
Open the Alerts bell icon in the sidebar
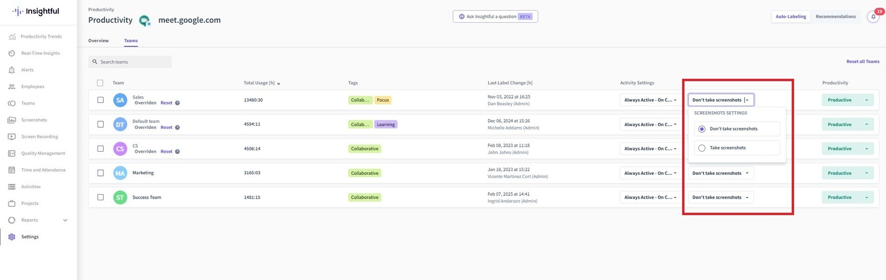click(x=12, y=70)
